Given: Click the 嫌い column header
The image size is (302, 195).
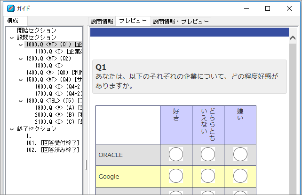Looking at the screenshot, I should [240, 125].
